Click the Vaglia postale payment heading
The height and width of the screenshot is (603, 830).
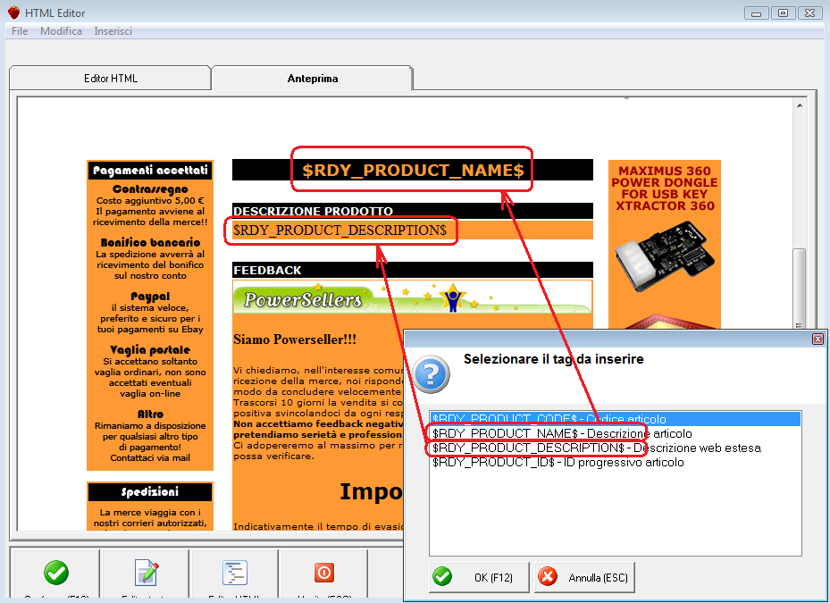pyautogui.click(x=150, y=349)
